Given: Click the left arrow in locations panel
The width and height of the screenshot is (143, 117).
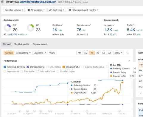Looking at the screenshot, I should click(x=141, y=93).
